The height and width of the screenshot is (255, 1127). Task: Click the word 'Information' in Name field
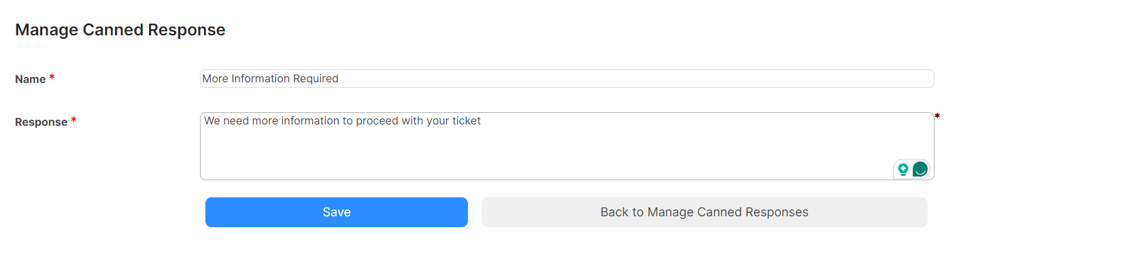tap(260, 78)
